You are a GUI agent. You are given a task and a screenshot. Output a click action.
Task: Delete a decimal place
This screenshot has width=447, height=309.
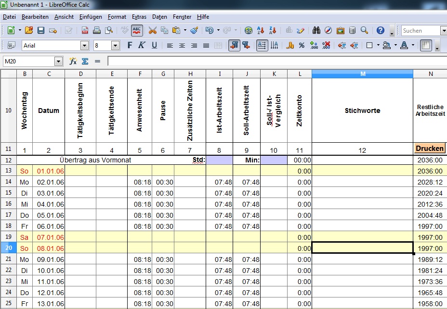click(326, 45)
